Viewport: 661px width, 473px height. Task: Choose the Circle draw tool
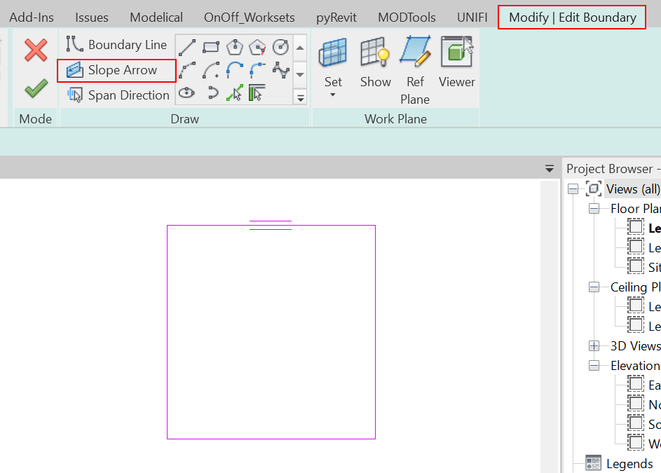281,47
